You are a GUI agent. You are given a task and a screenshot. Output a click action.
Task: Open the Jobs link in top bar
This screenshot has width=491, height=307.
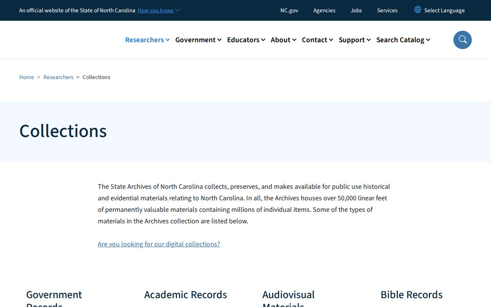tap(356, 10)
